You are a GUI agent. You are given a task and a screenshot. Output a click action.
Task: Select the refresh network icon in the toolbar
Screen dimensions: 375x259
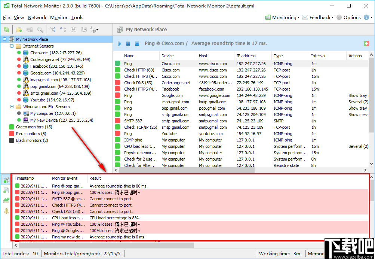[x=6, y=30]
